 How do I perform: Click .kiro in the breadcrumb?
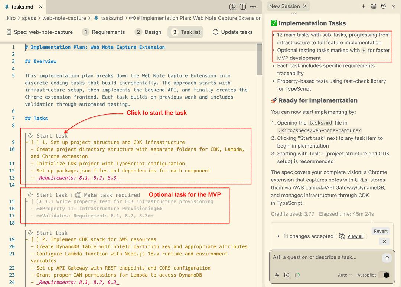tap(10, 18)
